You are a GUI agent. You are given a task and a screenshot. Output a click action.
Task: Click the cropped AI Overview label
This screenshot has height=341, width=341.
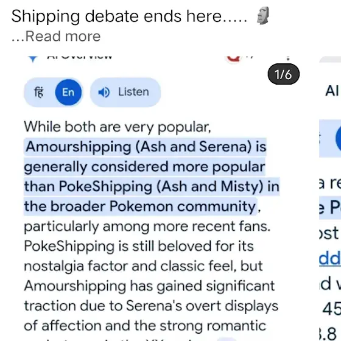click(x=80, y=57)
